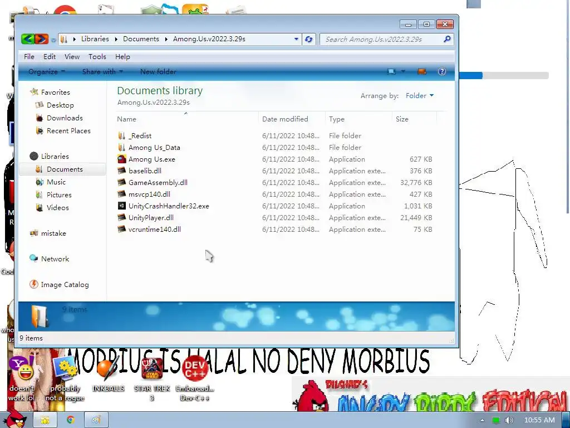Open the Share with dropdown
This screenshot has height=428, width=570.
point(102,72)
